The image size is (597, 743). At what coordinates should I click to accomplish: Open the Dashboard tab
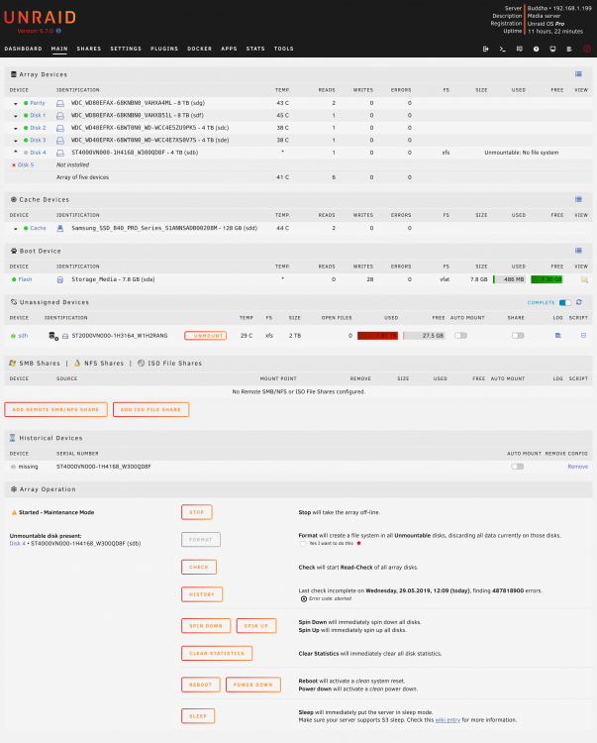pos(23,49)
